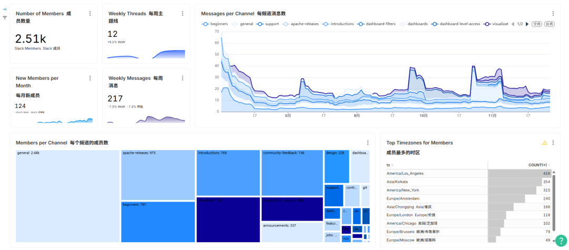Open the green help question mark button
This screenshot has height=250, width=569.
561,241
